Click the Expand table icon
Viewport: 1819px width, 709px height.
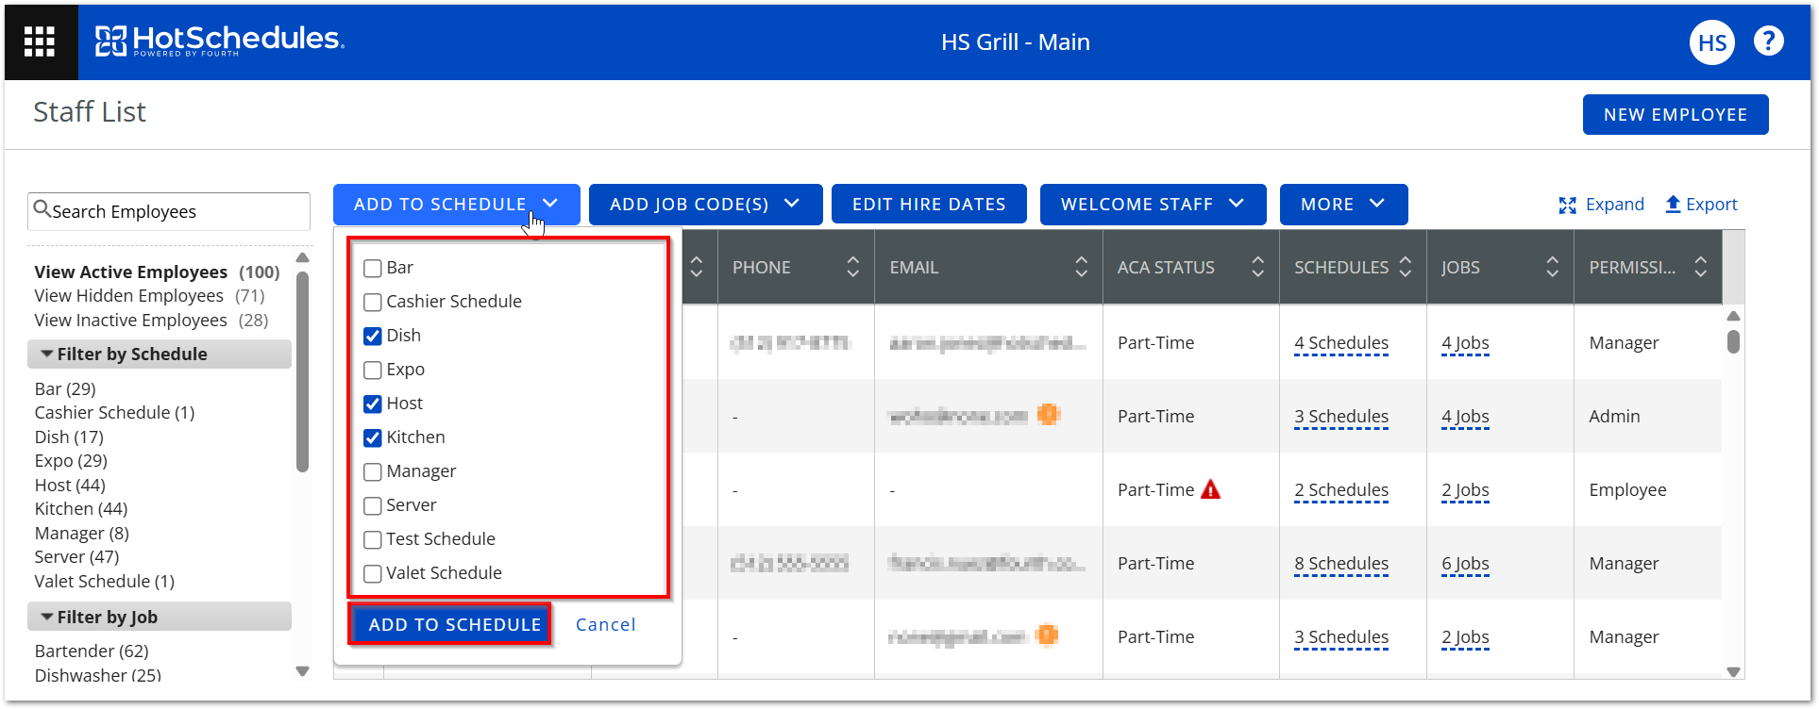click(1567, 206)
